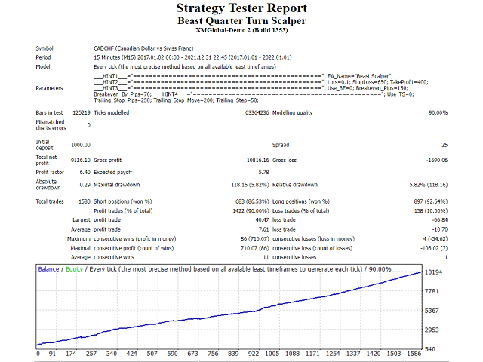Screen dimensions: 483x362
Task: Click the Spread value 25
Action: click(445, 145)
